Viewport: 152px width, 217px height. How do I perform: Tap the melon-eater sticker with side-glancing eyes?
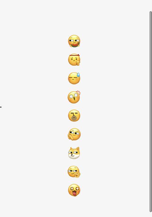pyautogui.click(x=74, y=41)
